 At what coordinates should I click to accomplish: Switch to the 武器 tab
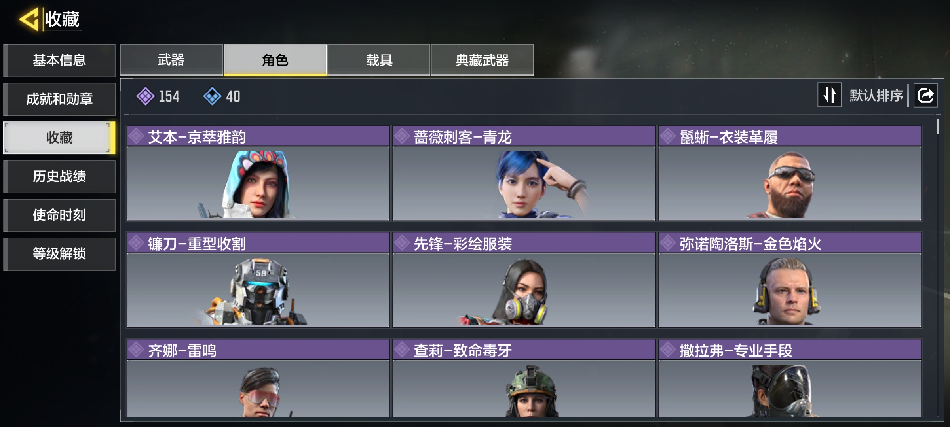point(171,60)
